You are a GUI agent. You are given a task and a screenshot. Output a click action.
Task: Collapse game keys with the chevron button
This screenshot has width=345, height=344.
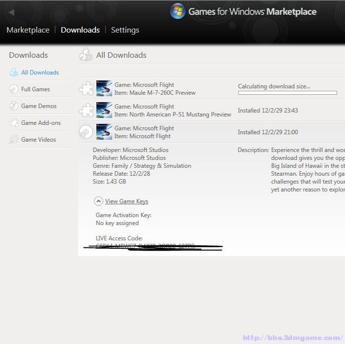coord(98,201)
